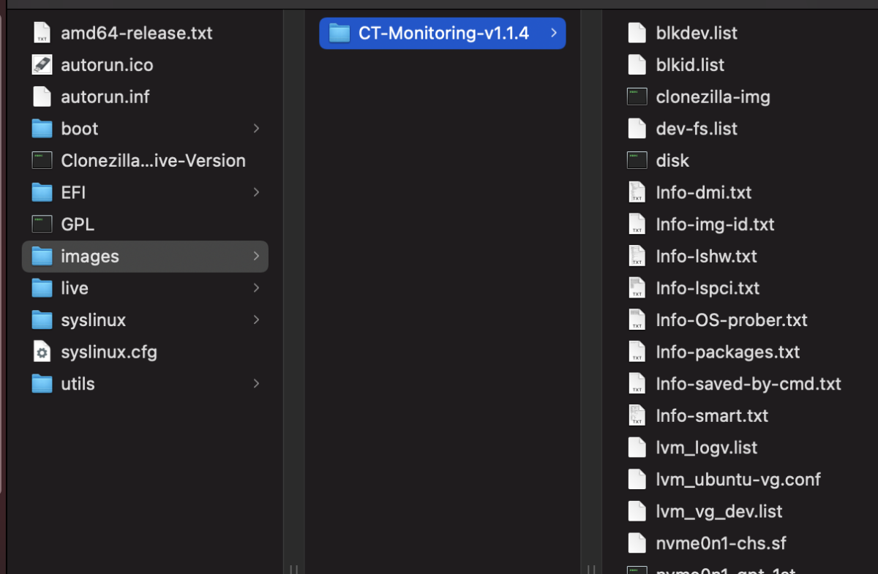Select the Info-lshw.txt filename

(707, 256)
